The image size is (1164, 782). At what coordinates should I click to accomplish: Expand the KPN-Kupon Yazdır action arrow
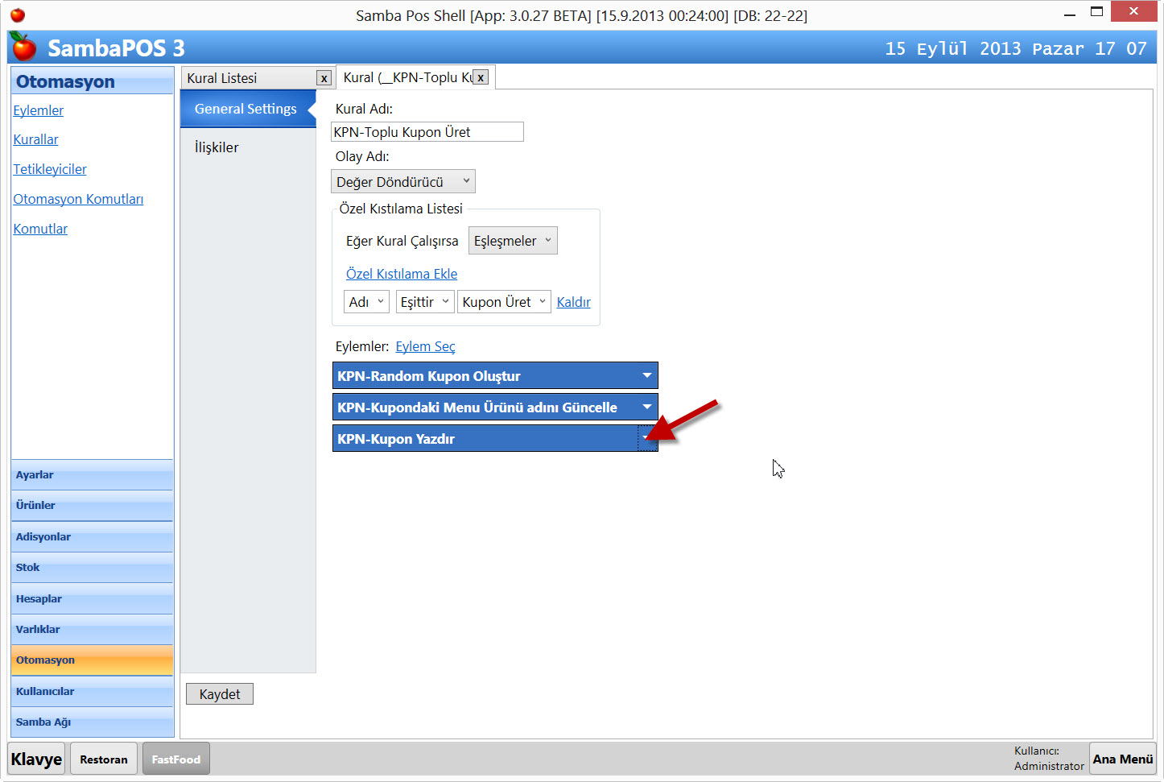coord(646,438)
